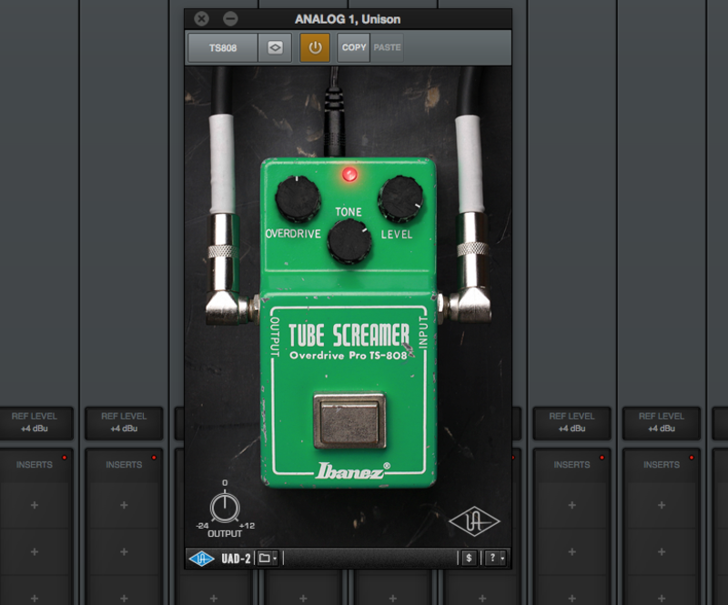Minimize the ANALOG 1 Unison plugin window
Viewport: 728px width, 605px height.
[230, 19]
